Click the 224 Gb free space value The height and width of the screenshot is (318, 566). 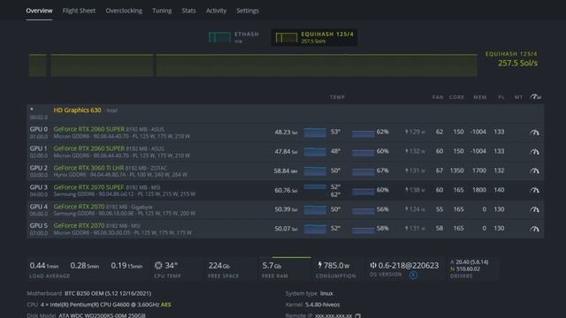click(x=219, y=265)
